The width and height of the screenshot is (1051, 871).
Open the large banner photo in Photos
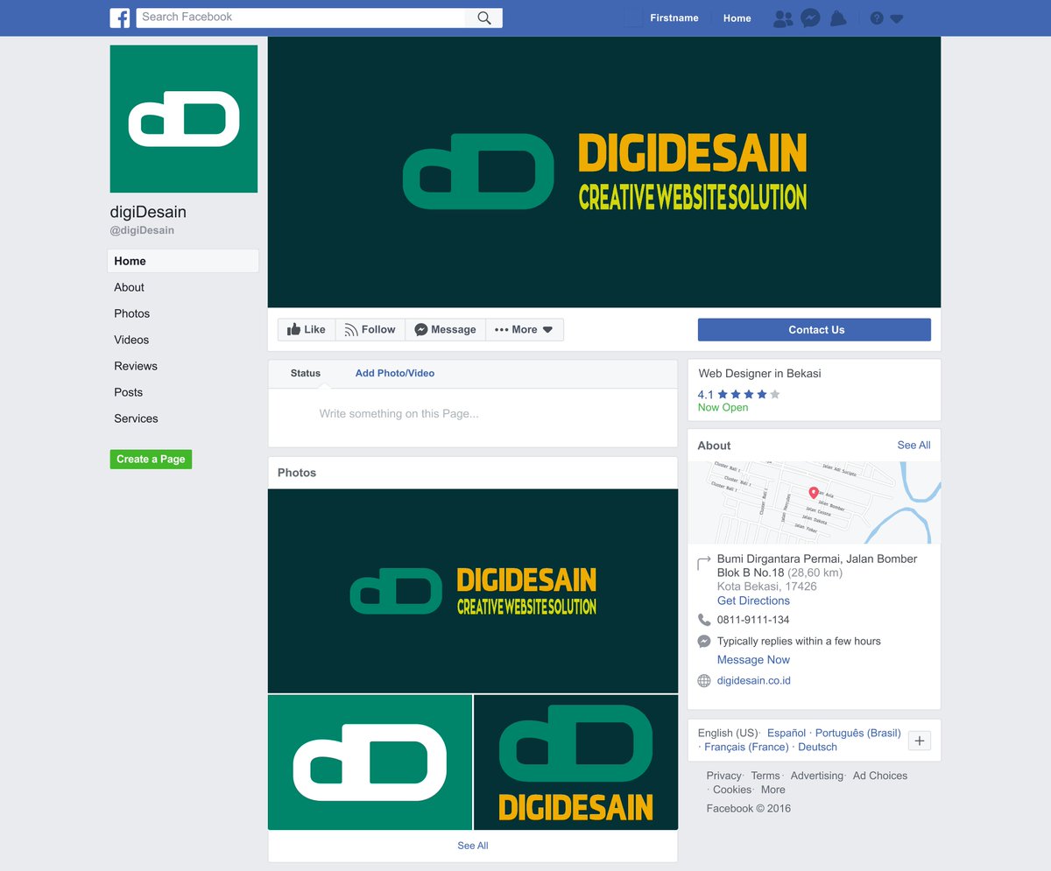coord(473,591)
